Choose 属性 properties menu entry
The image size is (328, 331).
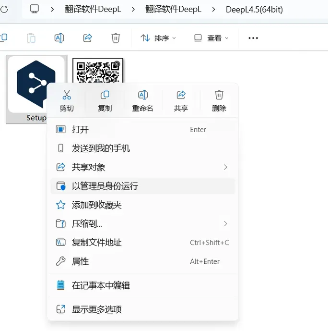[143, 261]
